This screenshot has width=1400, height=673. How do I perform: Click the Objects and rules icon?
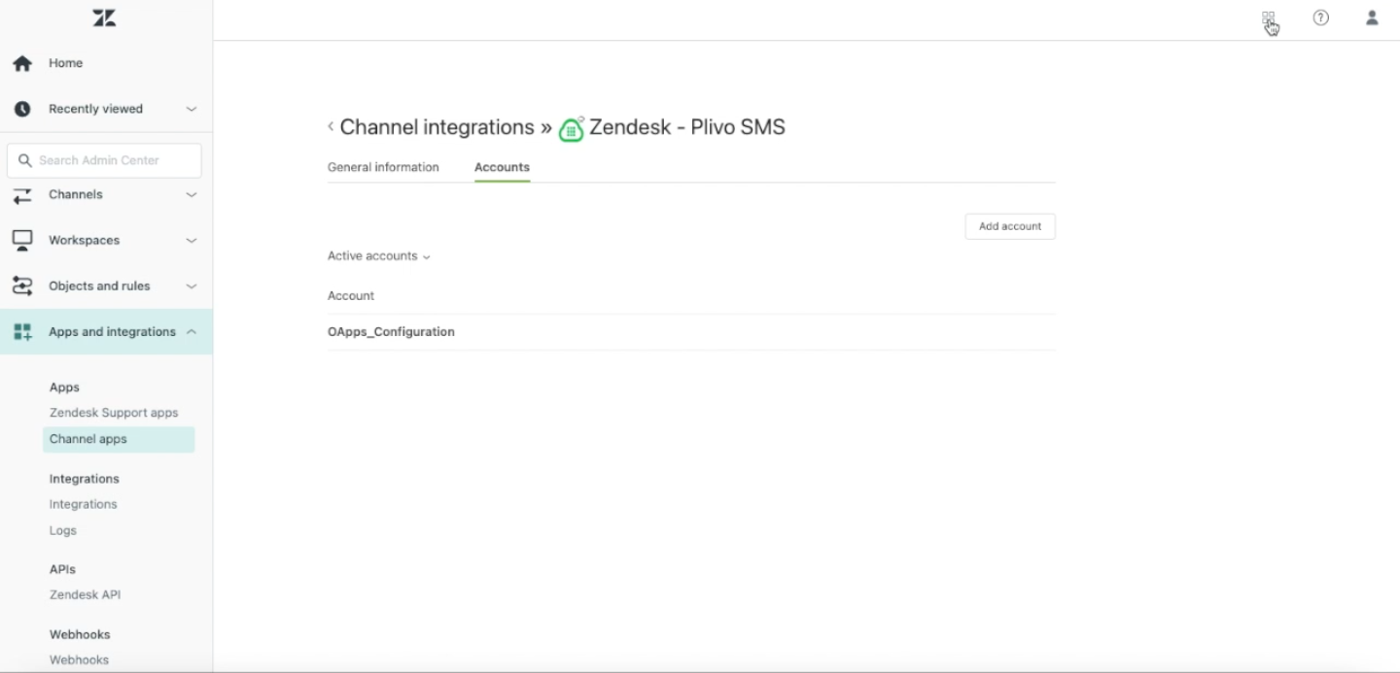click(22, 286)
